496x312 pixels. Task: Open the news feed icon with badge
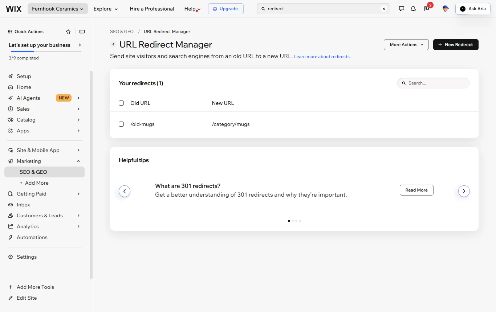tap(427, 9)
